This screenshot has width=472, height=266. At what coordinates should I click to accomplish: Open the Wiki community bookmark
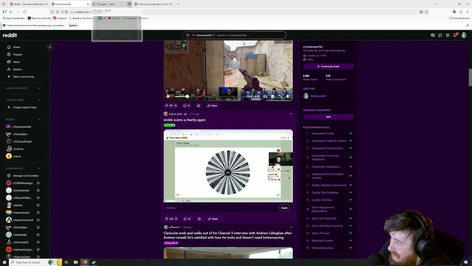(x=328, y=117)
